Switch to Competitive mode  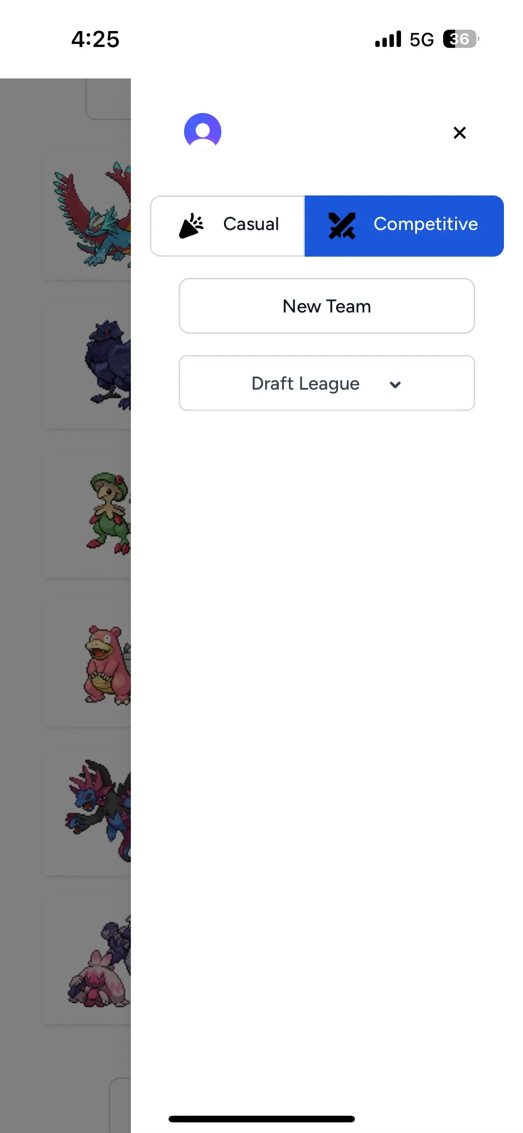(404, 226)
